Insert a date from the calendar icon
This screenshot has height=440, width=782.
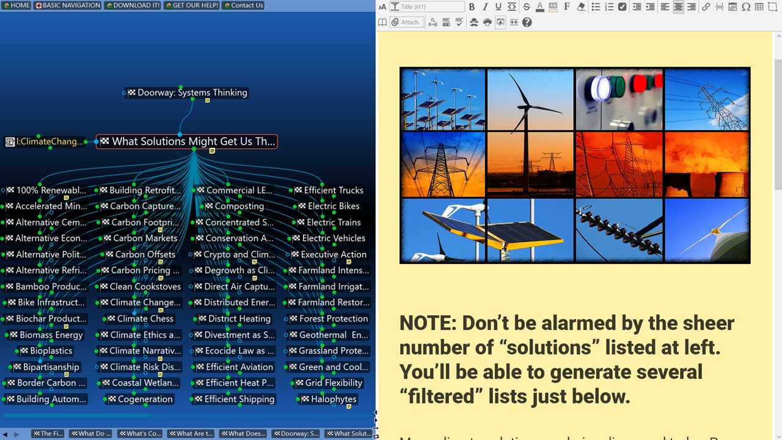(733, 7)
